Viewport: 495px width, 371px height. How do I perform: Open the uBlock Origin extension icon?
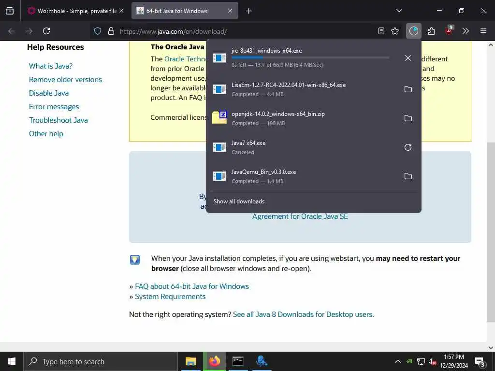tap(449, 30)
